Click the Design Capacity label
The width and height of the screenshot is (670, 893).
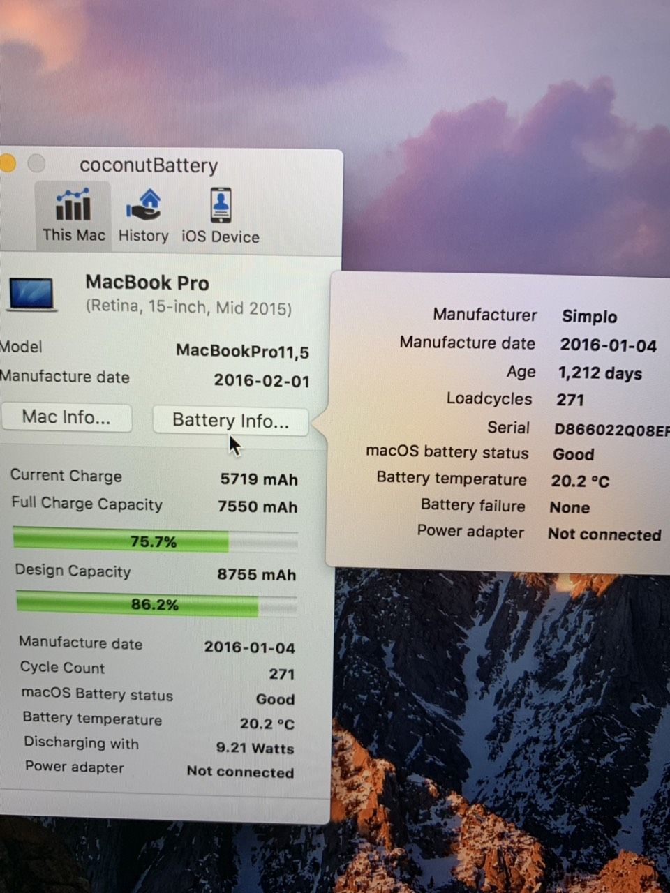pos(73,571)
